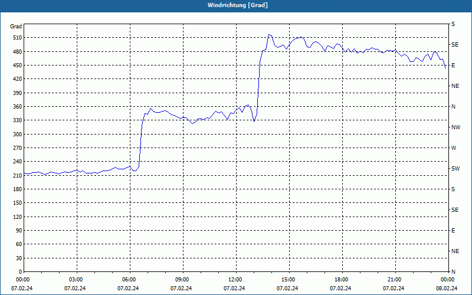Click the chart title Windrichtung [Grad]
Screen dimensions: 472x295
[x=238, y=5]
